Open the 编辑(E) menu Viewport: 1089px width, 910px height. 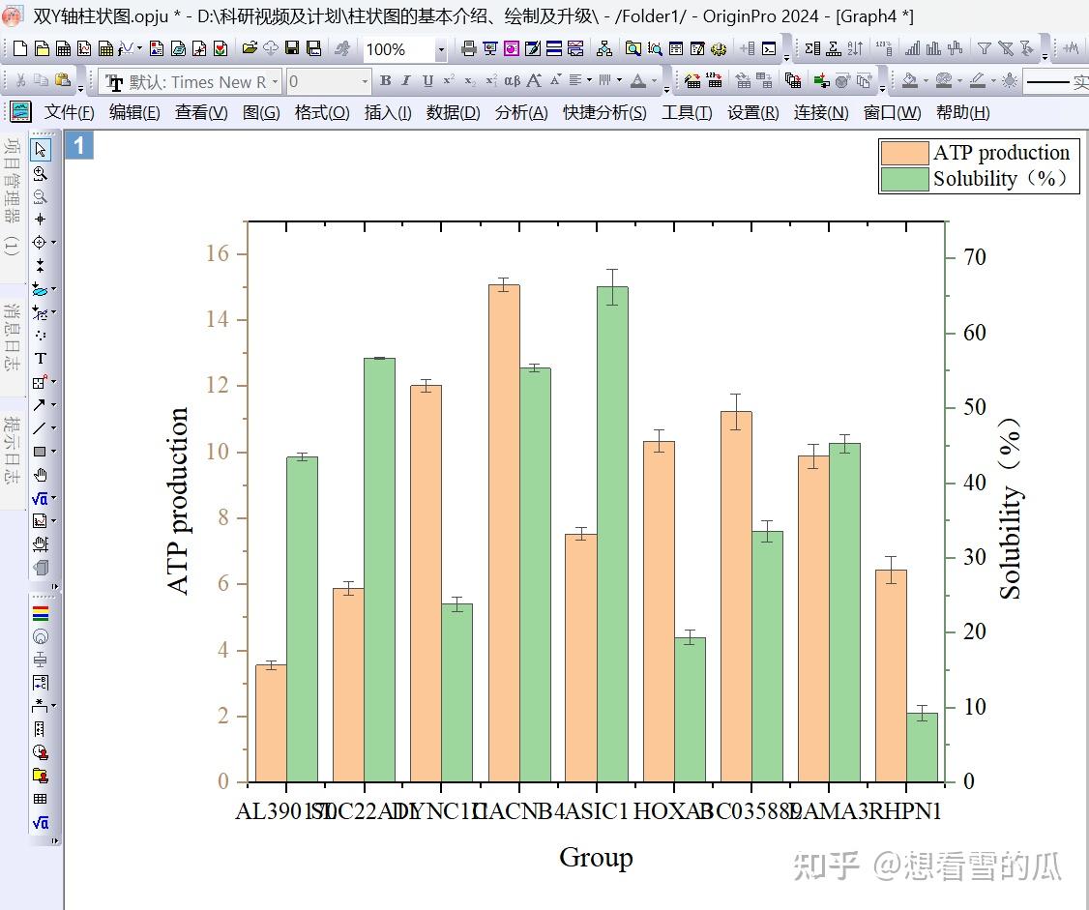click(134, 112)
